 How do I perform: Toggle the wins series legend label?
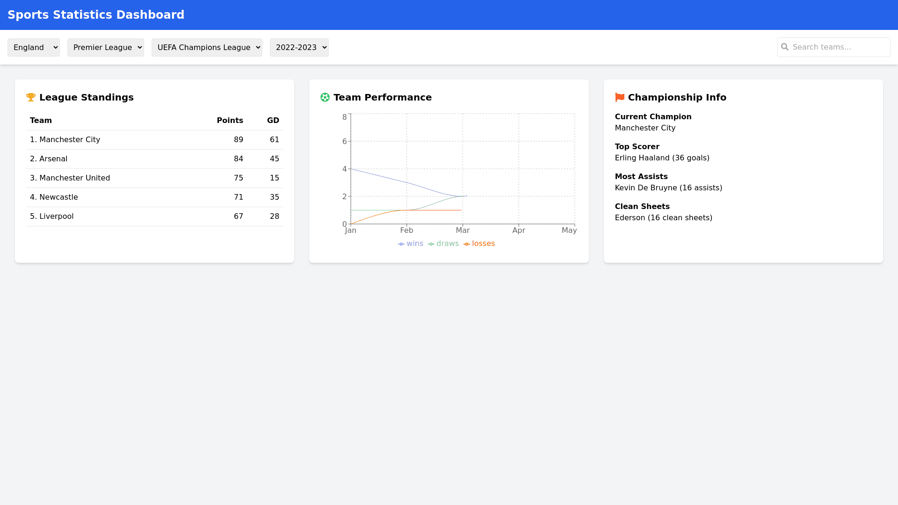pyautogui.click(x=415, y=244)
